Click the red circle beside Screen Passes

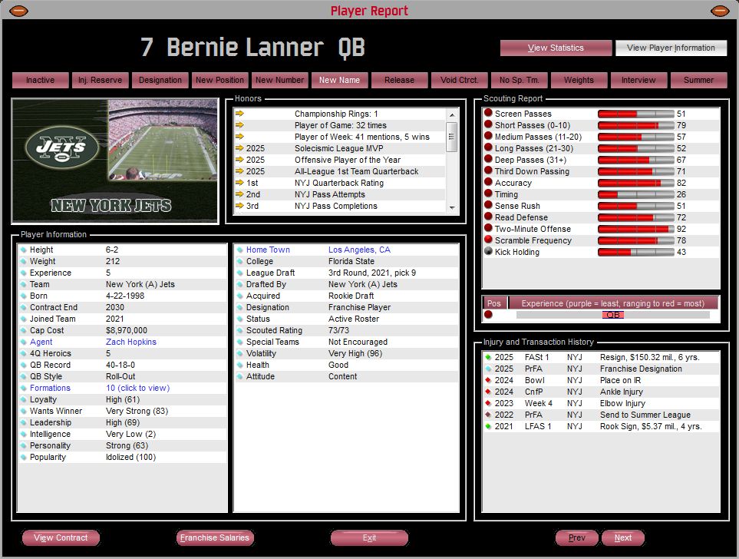pos(488,114)
